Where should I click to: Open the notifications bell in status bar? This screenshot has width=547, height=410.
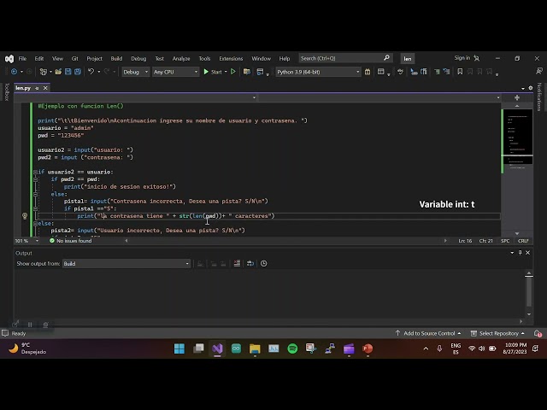(x=538, y=334)
